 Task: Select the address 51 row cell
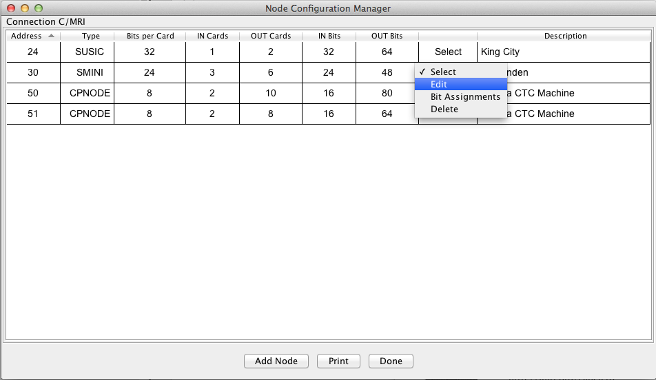pos(33,114)
